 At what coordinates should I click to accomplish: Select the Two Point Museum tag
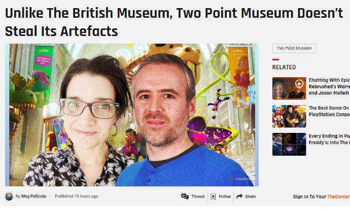[x=294, y=48]
